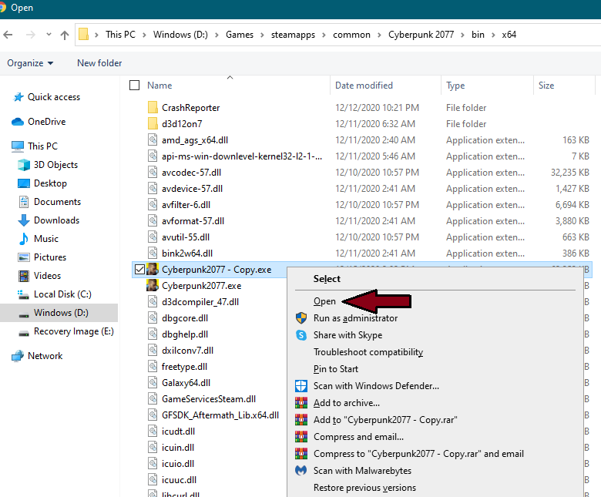
Task: Expand chevron after This PC breadcrumb
Action: point(144,35)
